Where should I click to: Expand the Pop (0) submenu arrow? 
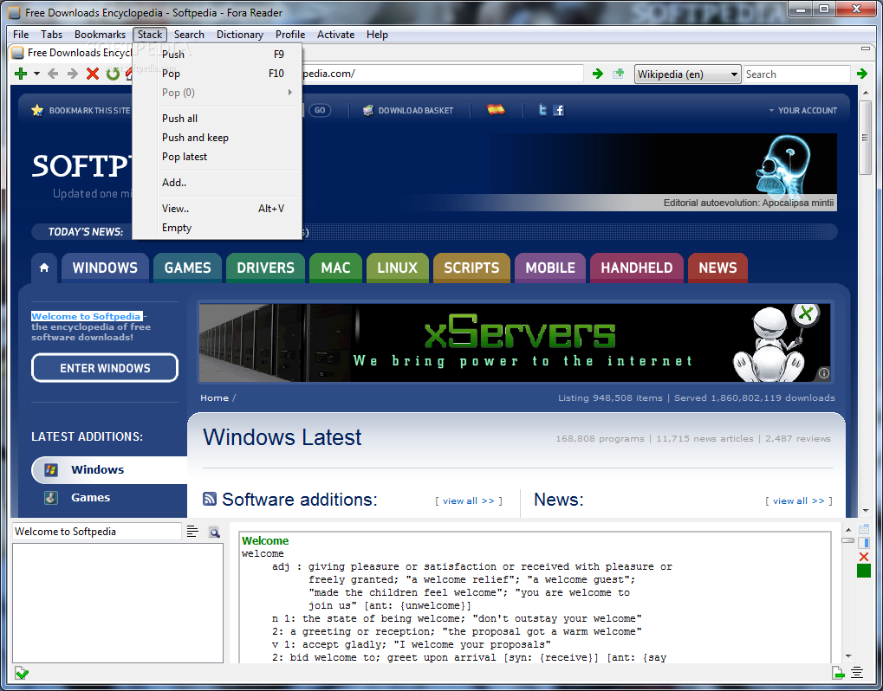(290, 93)
